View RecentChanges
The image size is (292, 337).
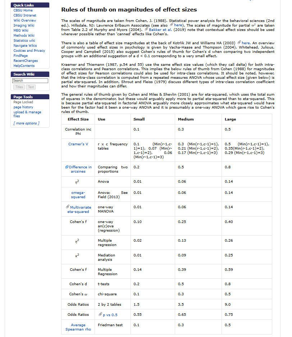26,61
